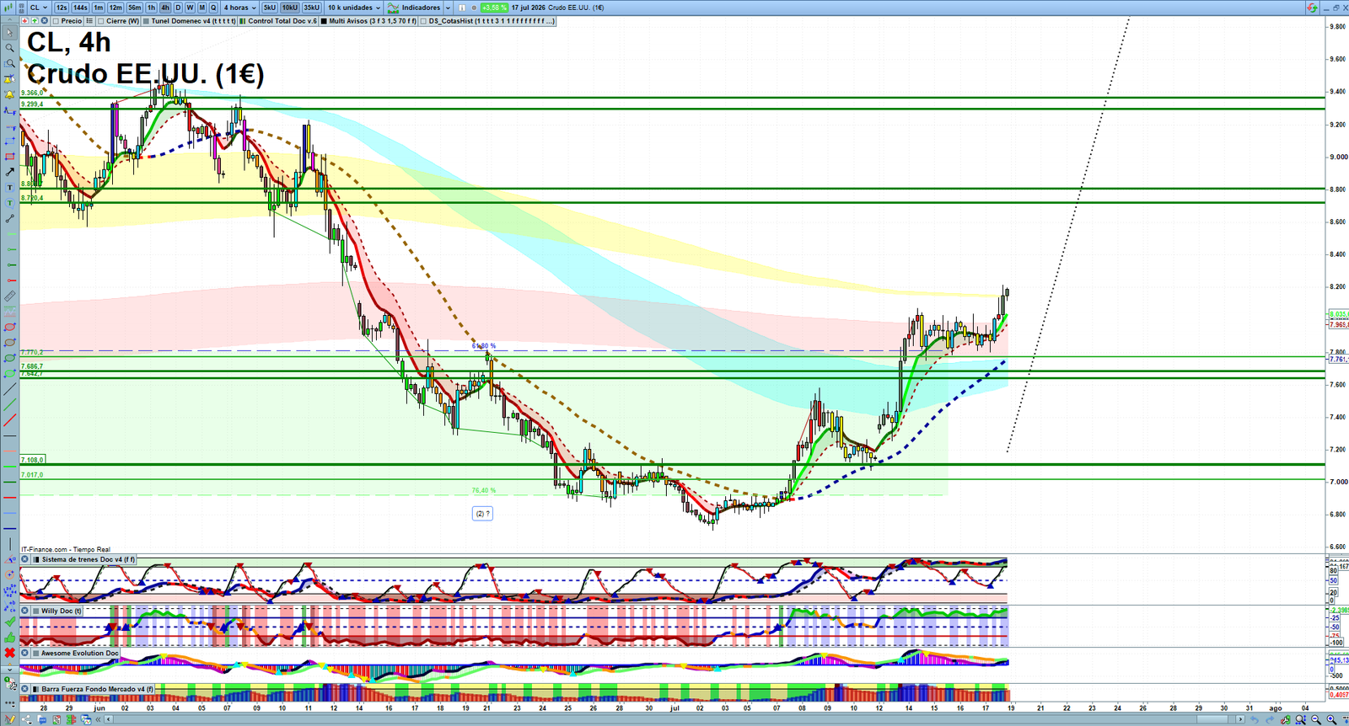Screen dimensions: 1349x726
Task: Choose the rectangle drawing tool
Action: 9,157
